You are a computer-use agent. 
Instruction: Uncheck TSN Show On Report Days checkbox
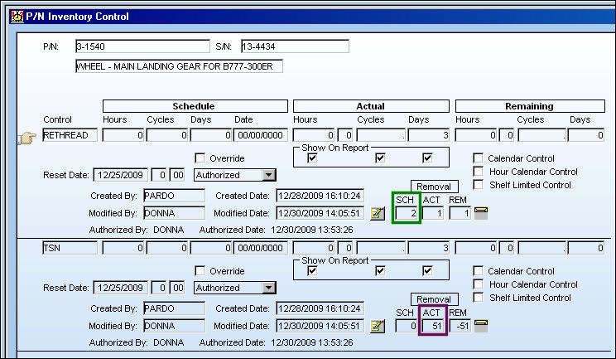click(x=427, y=271)
